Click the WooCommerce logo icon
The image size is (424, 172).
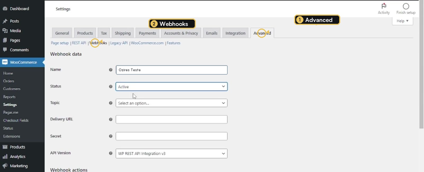point(5,62)
